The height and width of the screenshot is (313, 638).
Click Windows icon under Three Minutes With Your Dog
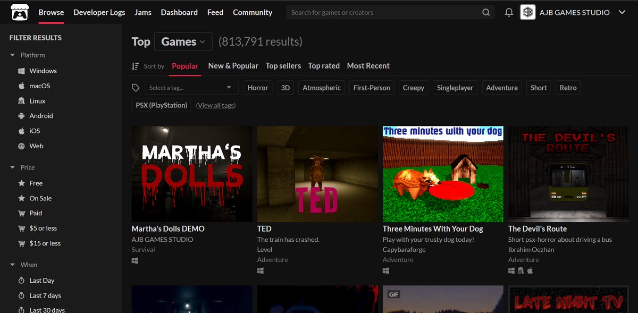[x=386, y=270]
